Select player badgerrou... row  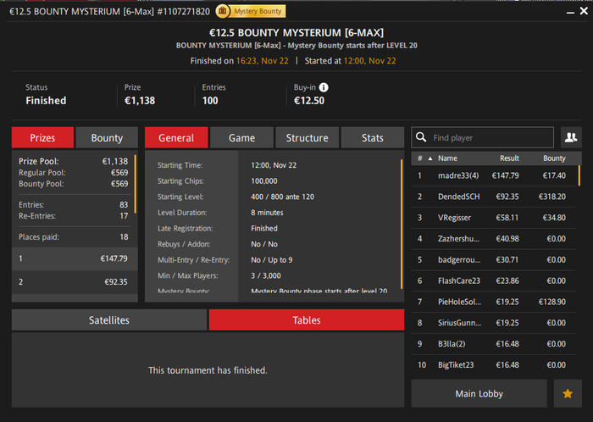pos(494,260)
